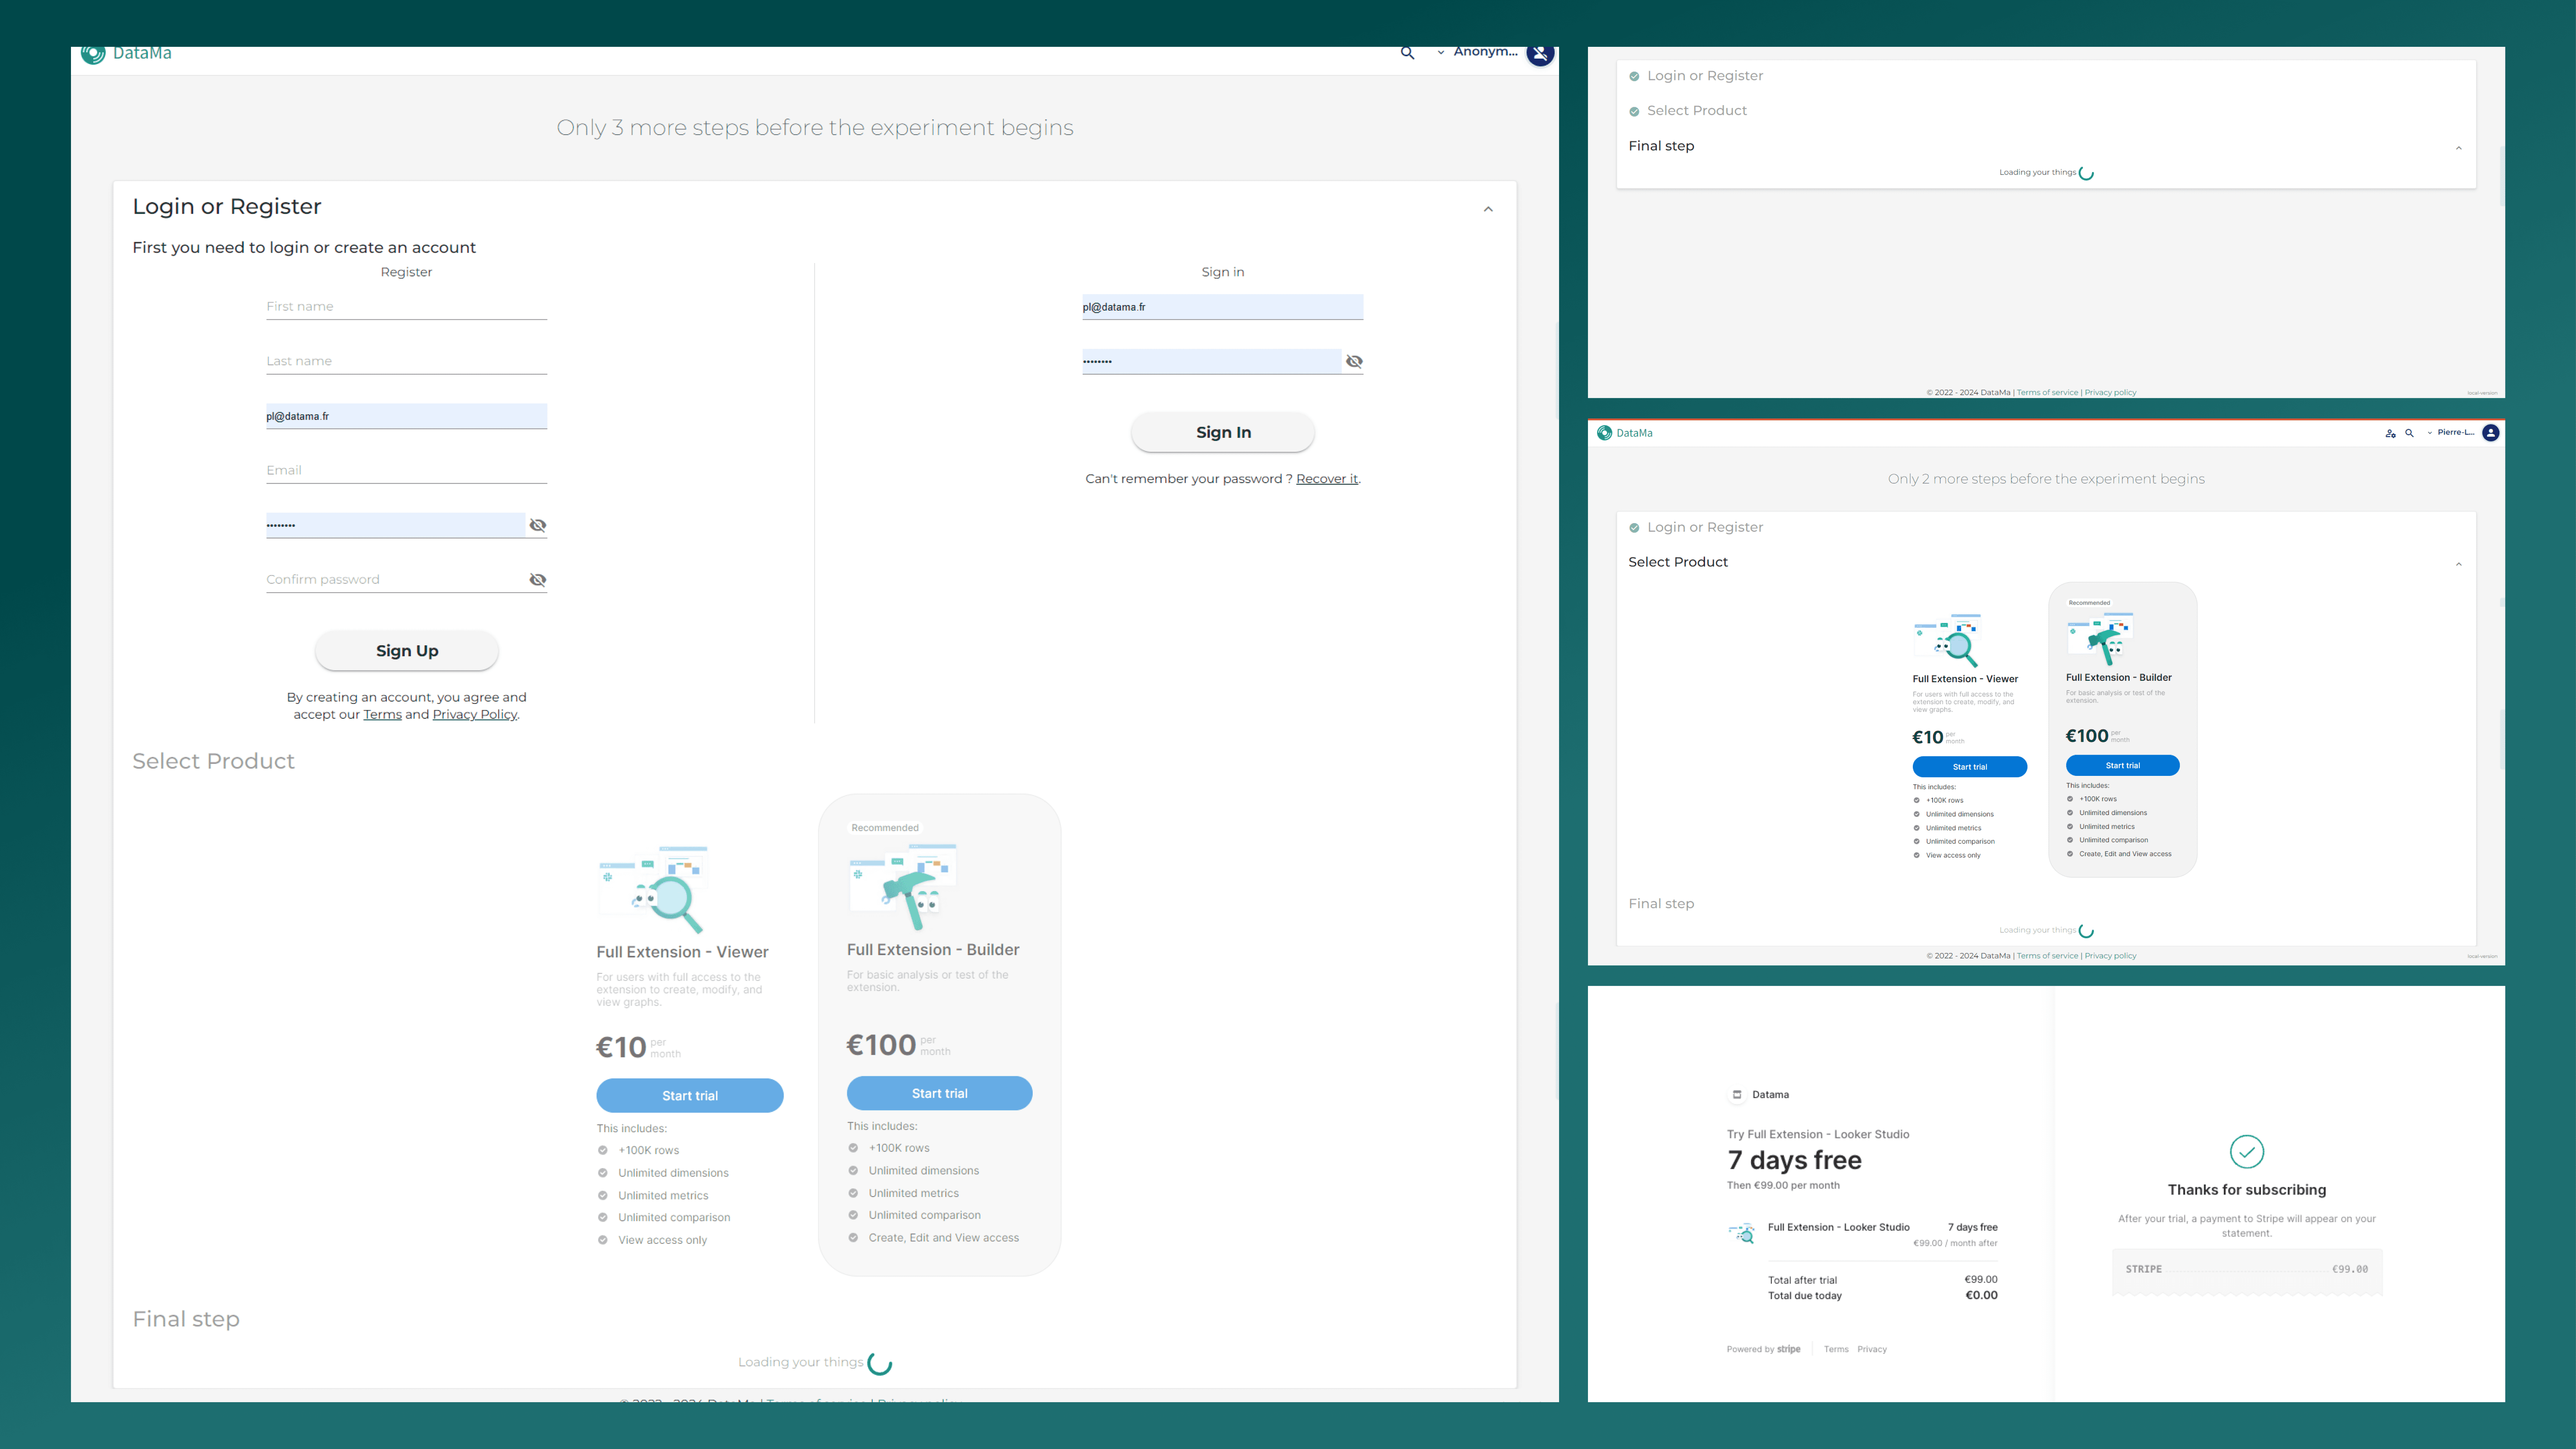Expand Final step heading on '2 more steps' page
The height and width of the screenshot is (1449, 2576).
point(1661,904)
